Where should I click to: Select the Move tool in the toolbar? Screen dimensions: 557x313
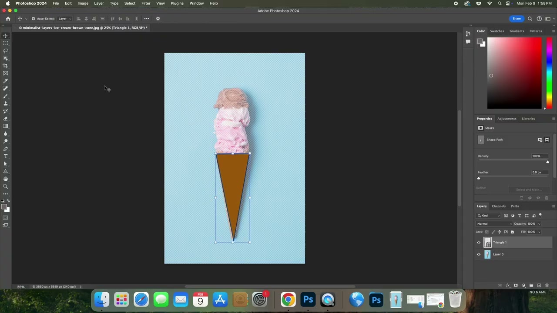coord(6,36)
